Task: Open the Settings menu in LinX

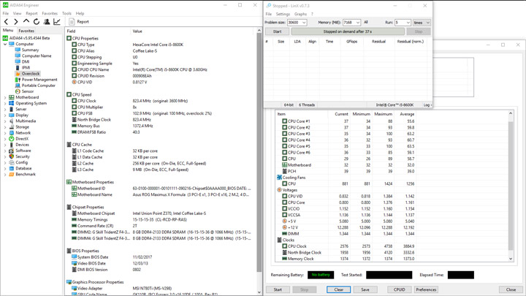Action: [283, 14]
